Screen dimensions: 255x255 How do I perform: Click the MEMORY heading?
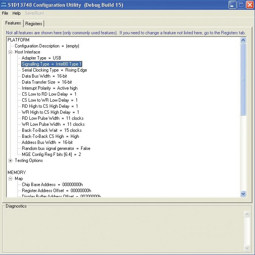click(x=17, y=173)
